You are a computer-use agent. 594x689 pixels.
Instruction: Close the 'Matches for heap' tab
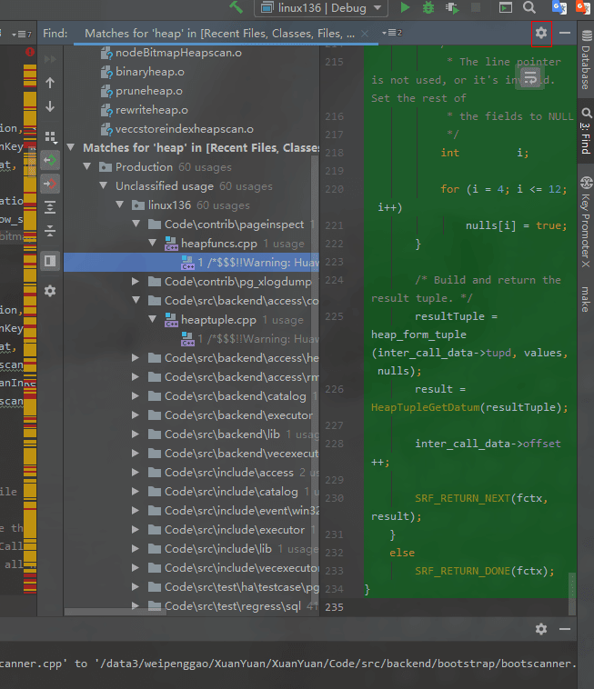365,34
